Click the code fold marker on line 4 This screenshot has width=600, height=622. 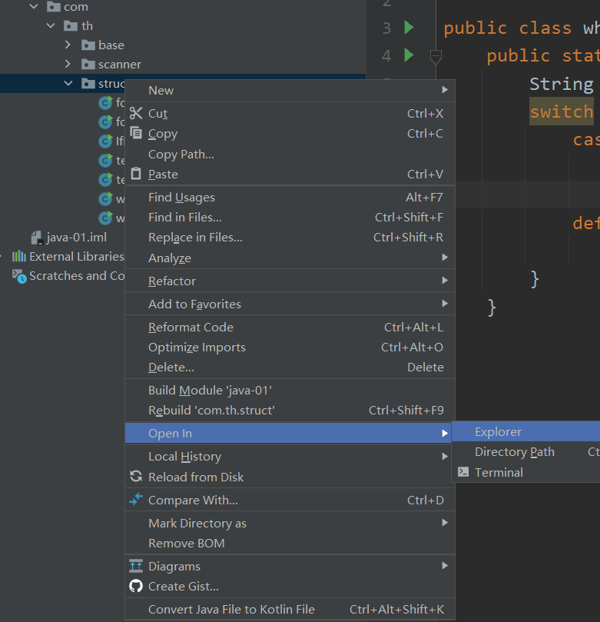[436, 56]
